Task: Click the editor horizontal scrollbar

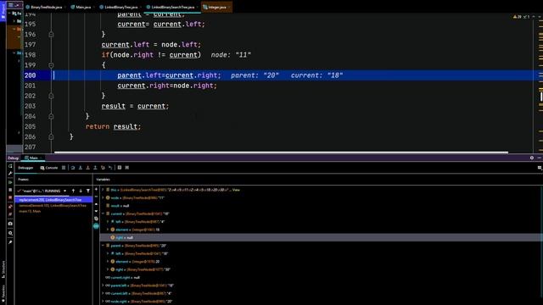Action: point(281,152)
